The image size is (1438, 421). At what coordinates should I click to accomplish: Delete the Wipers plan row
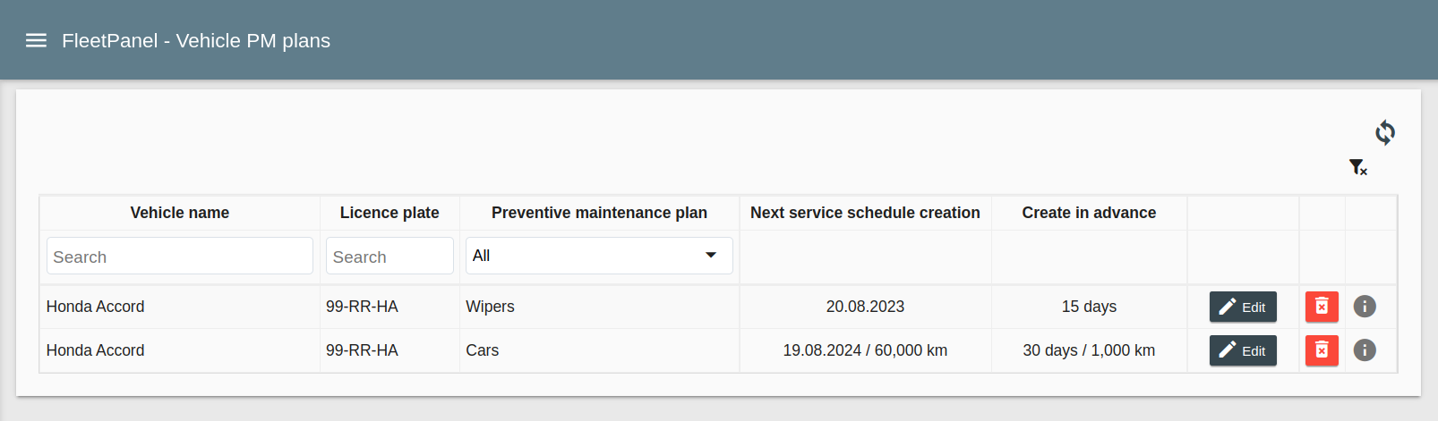click(x=1322, y=307)
